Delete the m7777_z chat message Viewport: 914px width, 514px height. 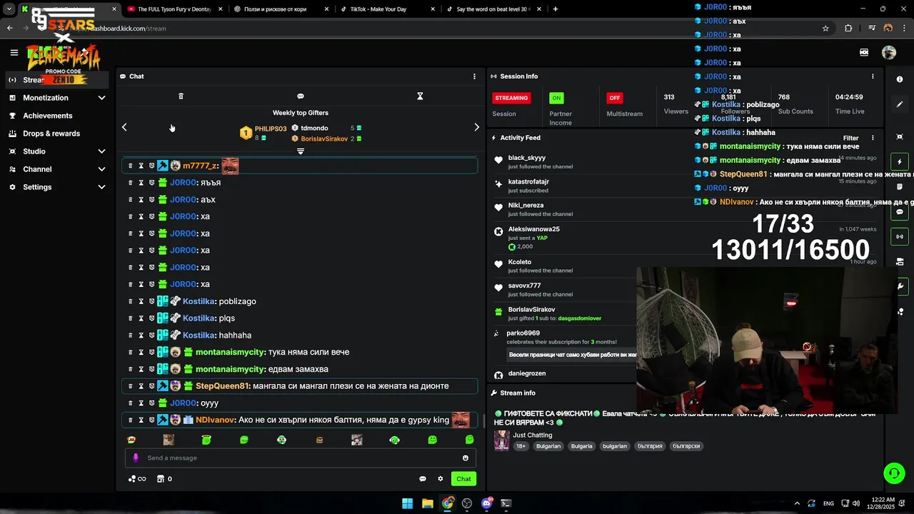click(130, 166)
